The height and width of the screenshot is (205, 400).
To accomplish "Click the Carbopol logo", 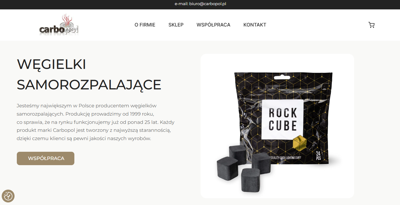I will click(x=59, y=25).
